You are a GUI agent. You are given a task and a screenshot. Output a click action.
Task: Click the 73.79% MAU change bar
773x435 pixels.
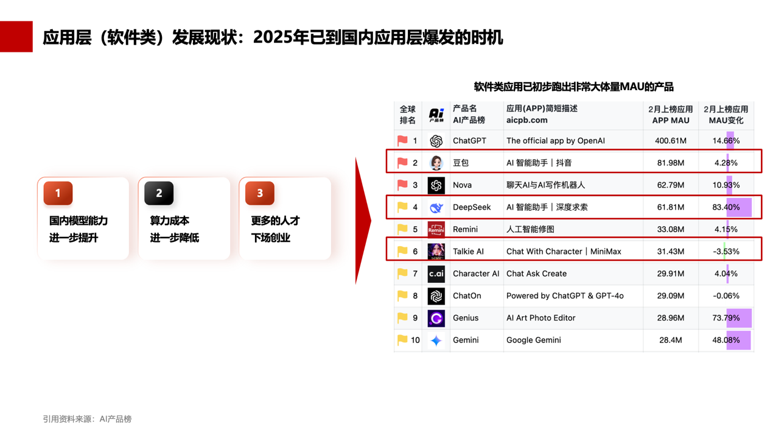point(739,318)
